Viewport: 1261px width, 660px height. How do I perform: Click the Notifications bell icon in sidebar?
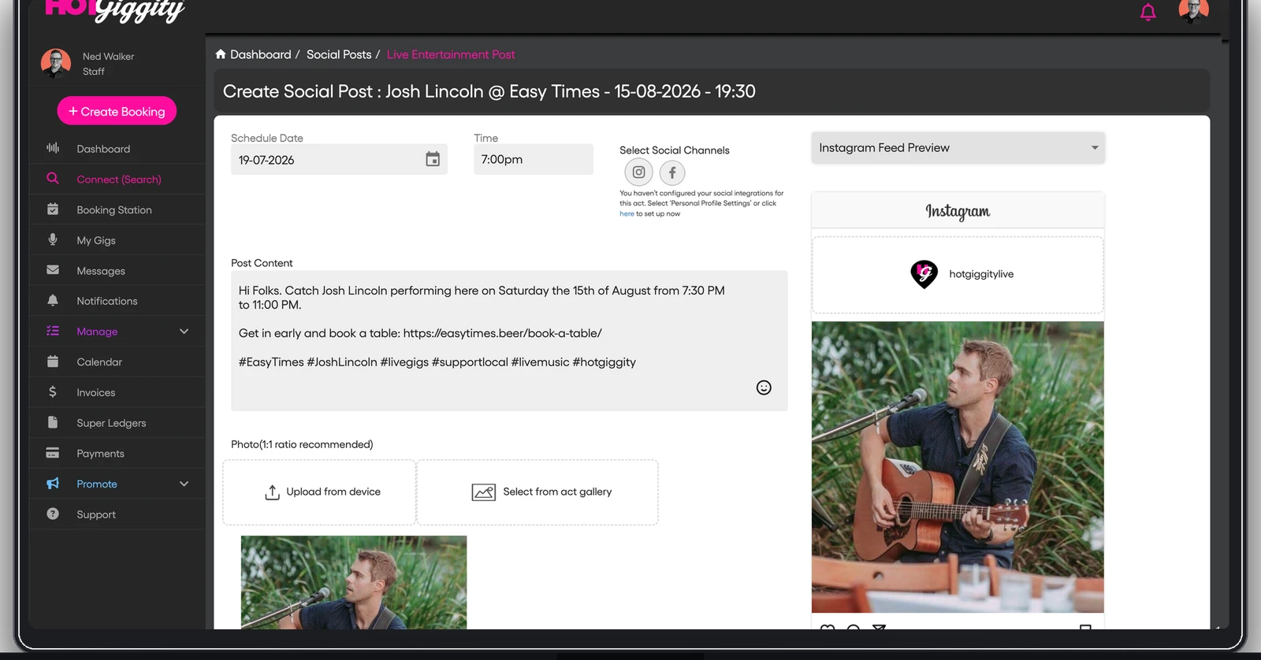(x=53, y=300)
